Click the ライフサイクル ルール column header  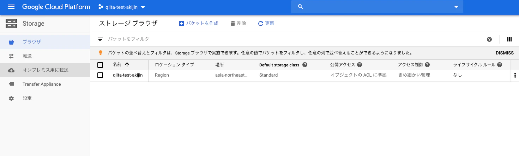tap(474, 65)
